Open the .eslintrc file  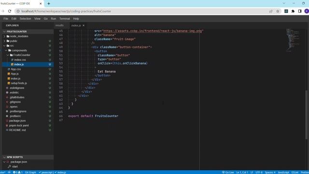point(28,92)
